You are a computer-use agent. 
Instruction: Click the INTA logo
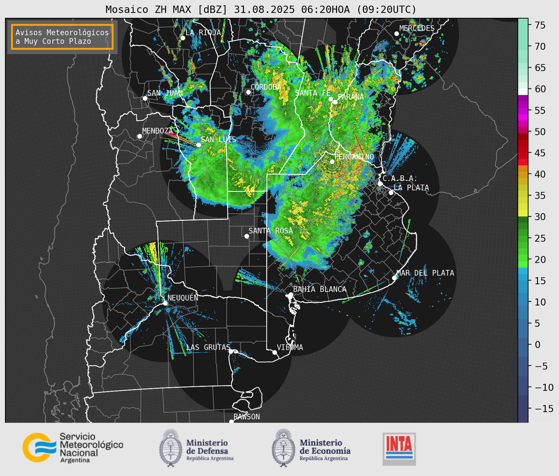pyautogui.click(x=399, y=449)
